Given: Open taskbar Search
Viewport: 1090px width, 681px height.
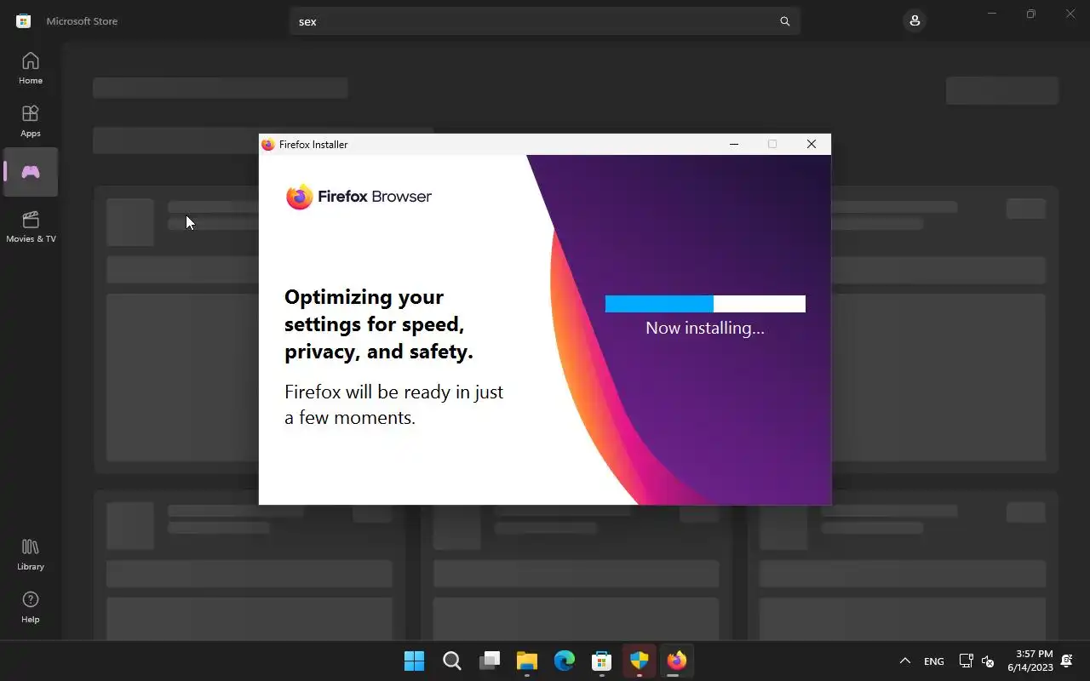Looking at the screenshot, I should 452,661.
